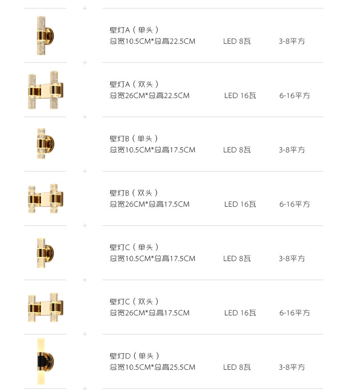Image resolution: width=352 pixels, height=391 pixels.
Task: Select the 壁灯C single-head lamp thumbnail
Action: tap(45, 253)
